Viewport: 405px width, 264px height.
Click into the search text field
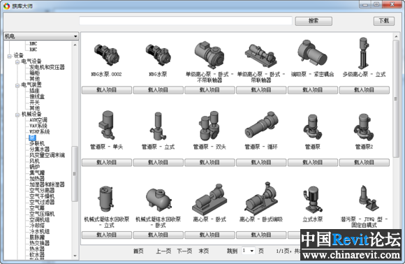pos(186,21)
